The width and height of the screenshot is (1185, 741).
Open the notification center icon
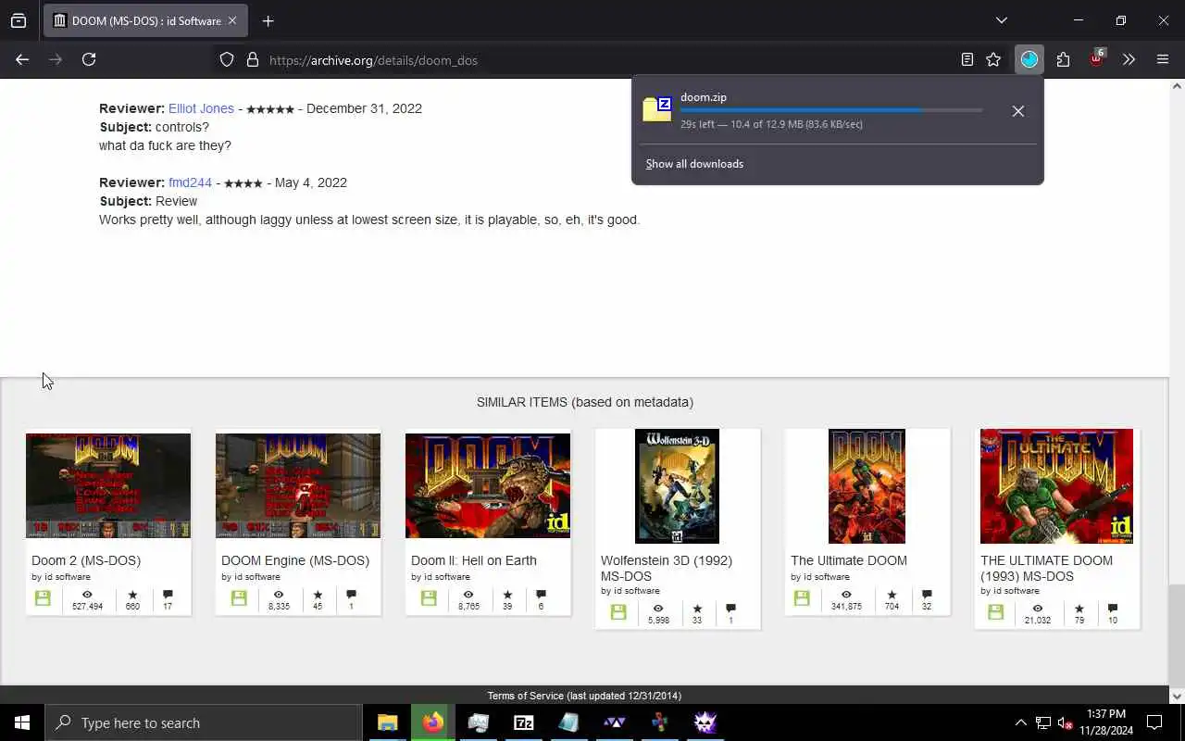coord(1154,722)
